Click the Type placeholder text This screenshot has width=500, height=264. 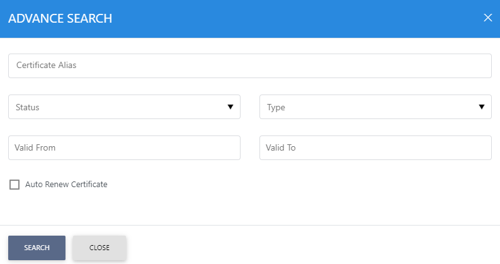pos(276,108)
